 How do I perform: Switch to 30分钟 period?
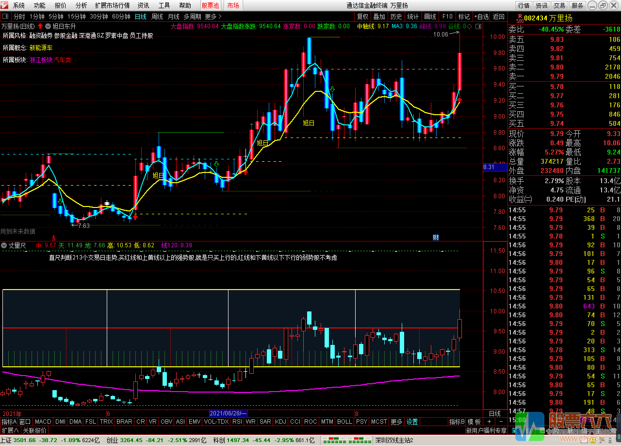tap(99, 17)
